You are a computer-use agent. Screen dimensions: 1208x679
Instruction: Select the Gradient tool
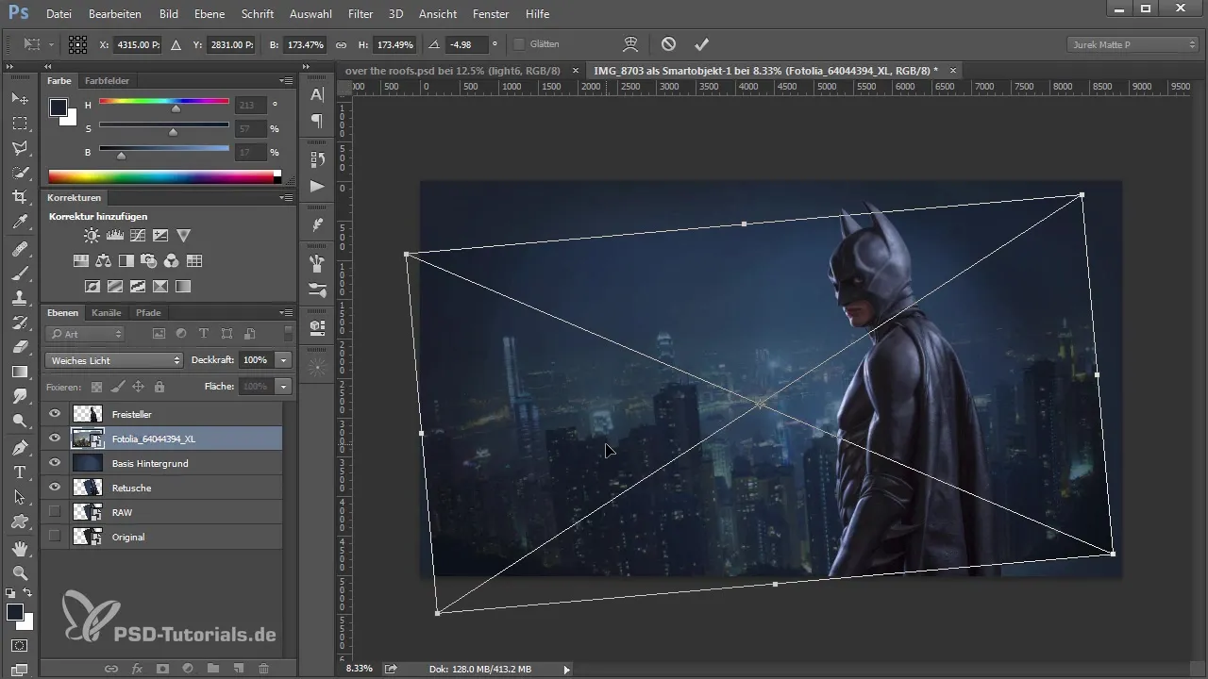[x=19, y=372]
